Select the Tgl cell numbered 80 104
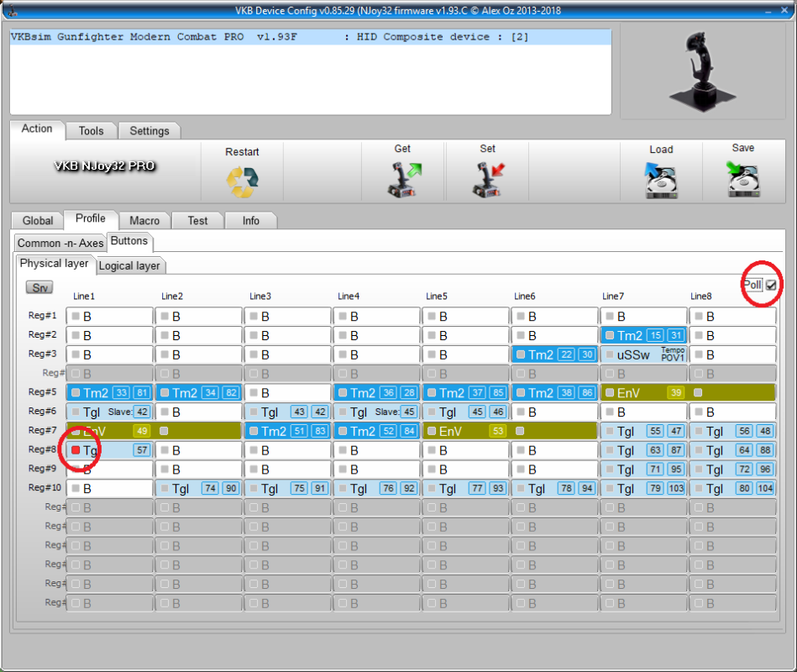 [x=731, y=489]
